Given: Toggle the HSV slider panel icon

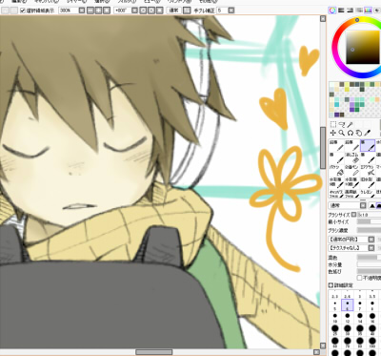Looking at the screenshot, I should click(x=351, y=10).
